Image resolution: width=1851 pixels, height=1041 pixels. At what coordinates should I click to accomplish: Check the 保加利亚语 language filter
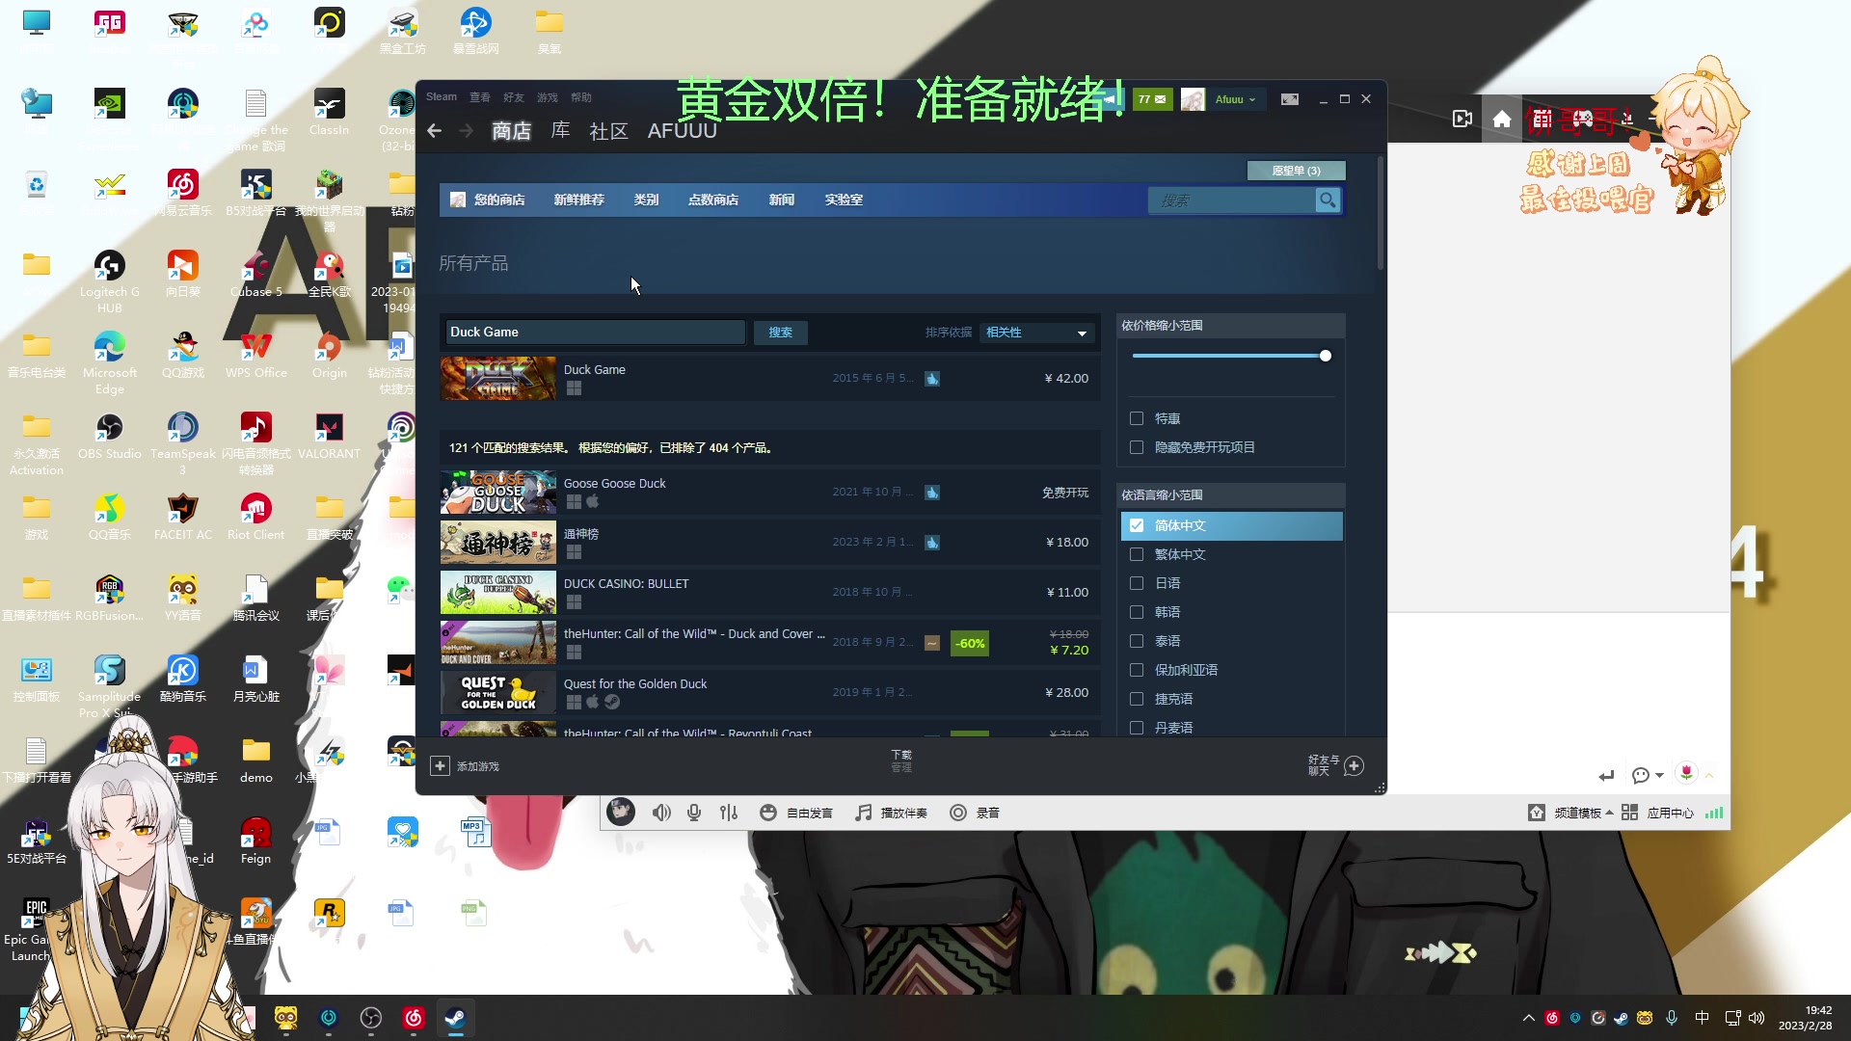point(1137,671)
